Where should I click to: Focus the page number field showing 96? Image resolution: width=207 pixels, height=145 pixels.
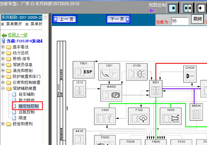pos(180,21)
